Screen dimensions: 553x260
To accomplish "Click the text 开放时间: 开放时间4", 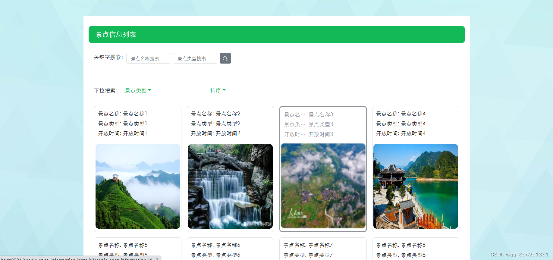I will tap(401, 133).
